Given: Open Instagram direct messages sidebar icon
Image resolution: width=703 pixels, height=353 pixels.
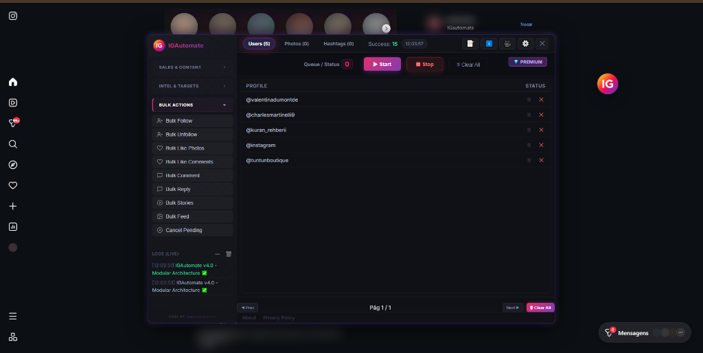Looking at the screenshot, I should (13, 123).
